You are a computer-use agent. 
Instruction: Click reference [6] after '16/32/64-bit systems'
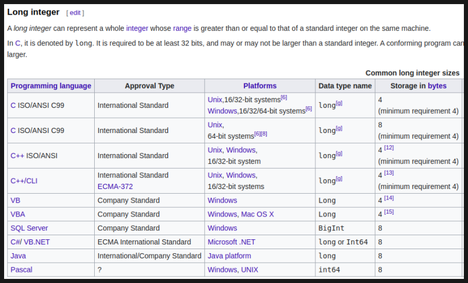tap(309, 109)
